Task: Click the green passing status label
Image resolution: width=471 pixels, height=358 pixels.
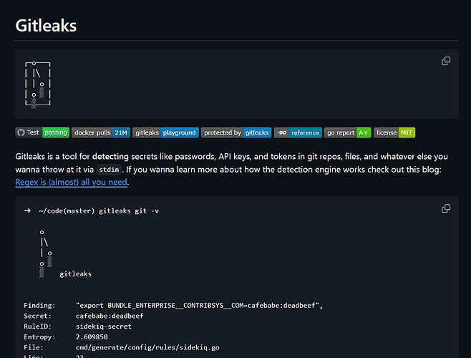Action: (x=55, y=132)
